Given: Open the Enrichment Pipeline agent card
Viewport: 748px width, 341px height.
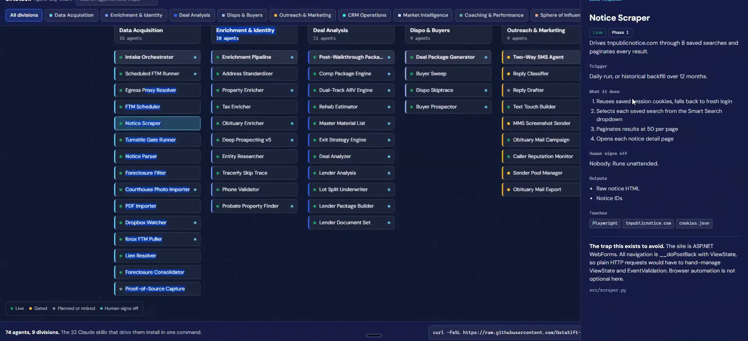Looking at the screenshot, I should [x=254, y=57].
